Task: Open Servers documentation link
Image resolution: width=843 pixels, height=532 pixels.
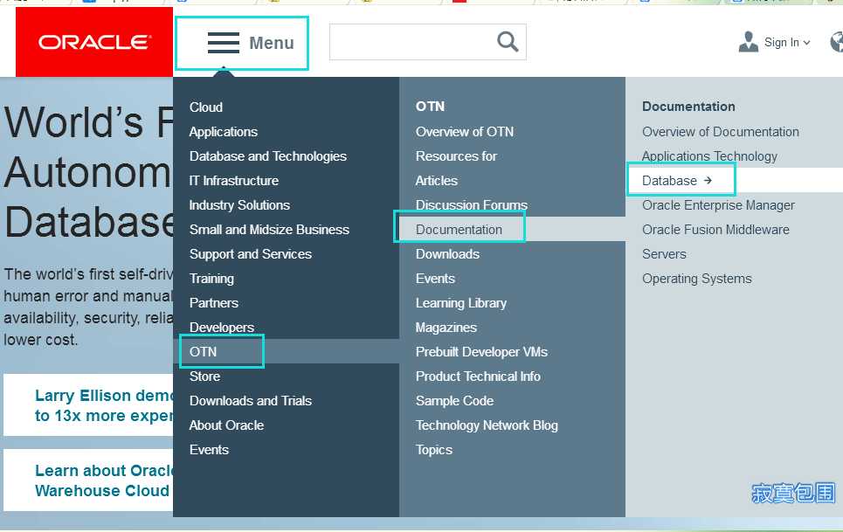Action: click(664, 254)
